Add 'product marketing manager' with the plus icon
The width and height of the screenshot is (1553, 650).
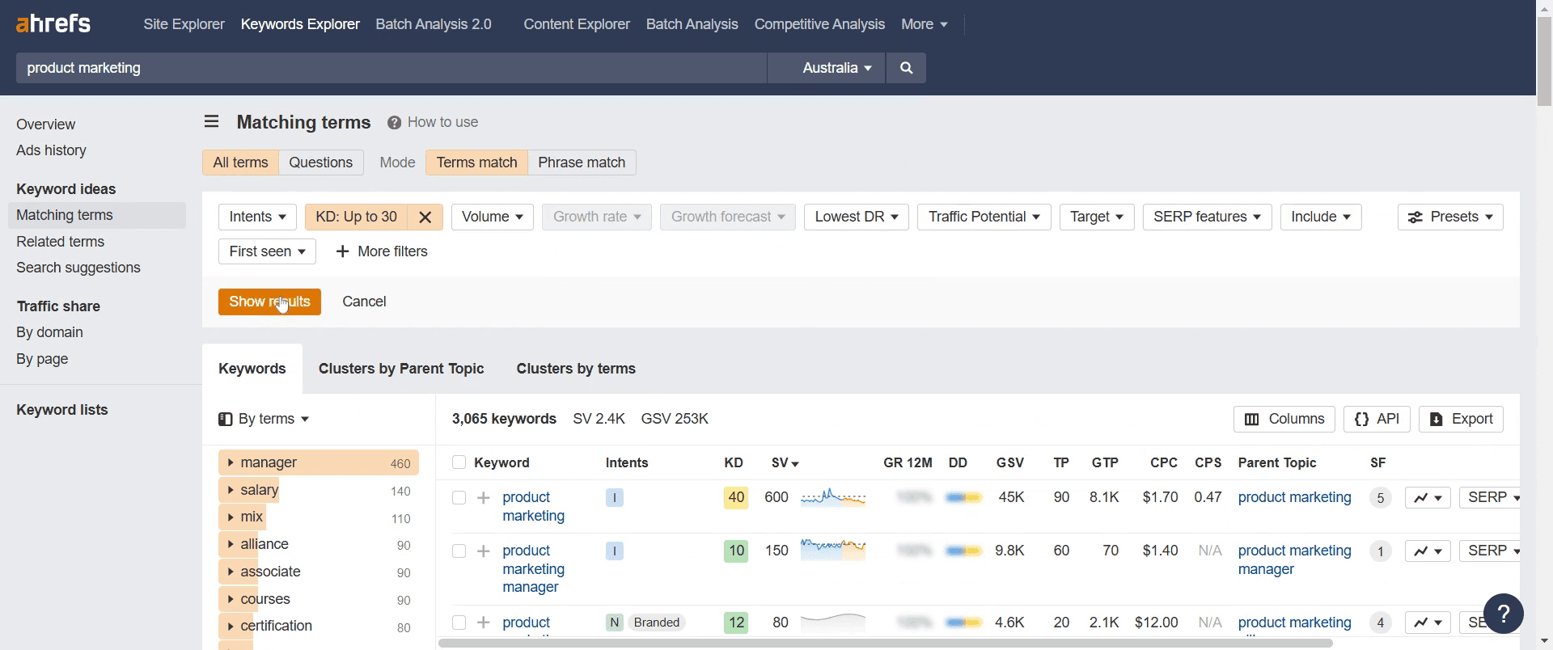(x=484, y=551)
